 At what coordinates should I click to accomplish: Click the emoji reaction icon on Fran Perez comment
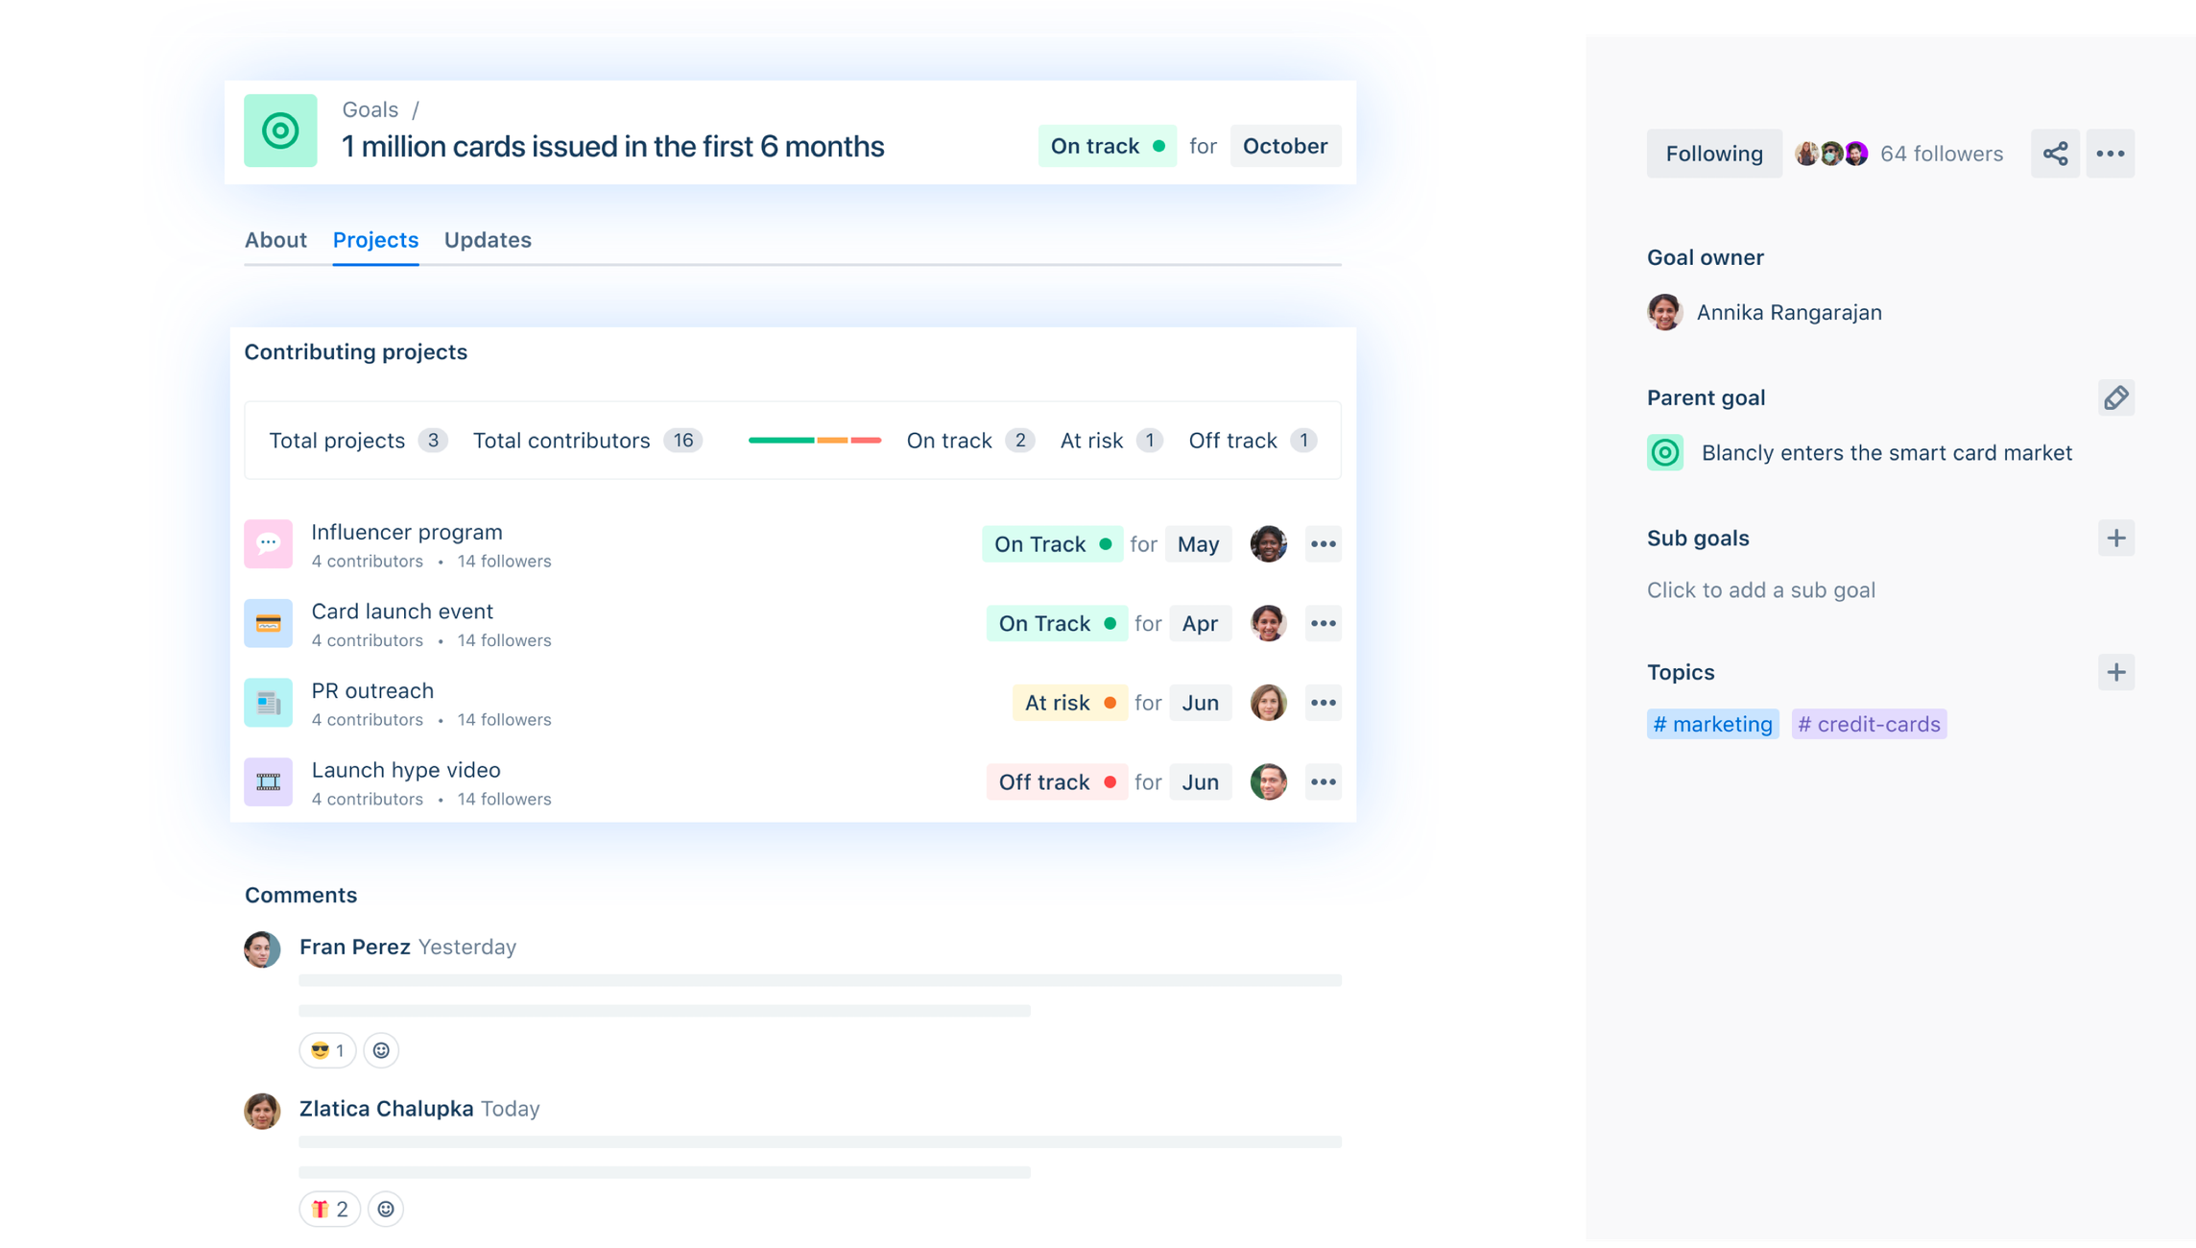383,1050
